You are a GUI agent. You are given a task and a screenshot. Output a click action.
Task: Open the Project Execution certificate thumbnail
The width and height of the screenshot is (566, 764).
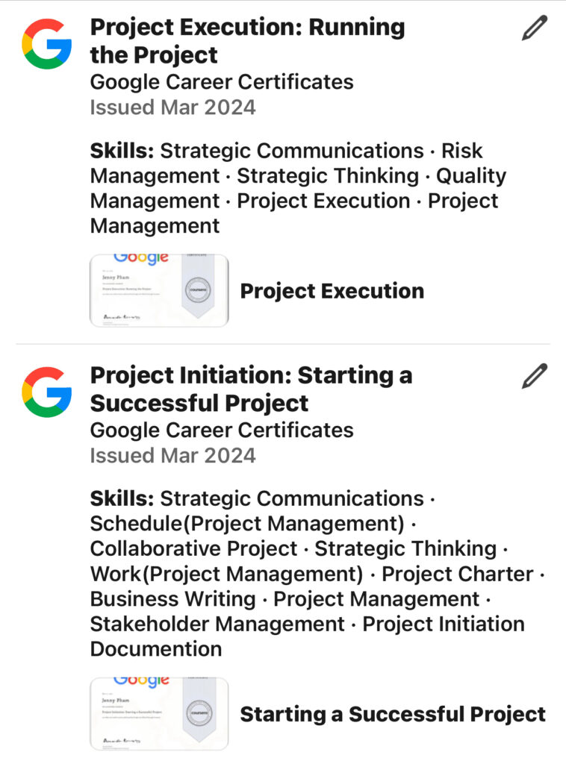pos(159,290)
